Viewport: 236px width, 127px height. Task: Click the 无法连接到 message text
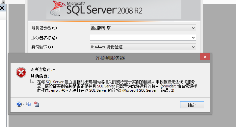pos(42,70)
